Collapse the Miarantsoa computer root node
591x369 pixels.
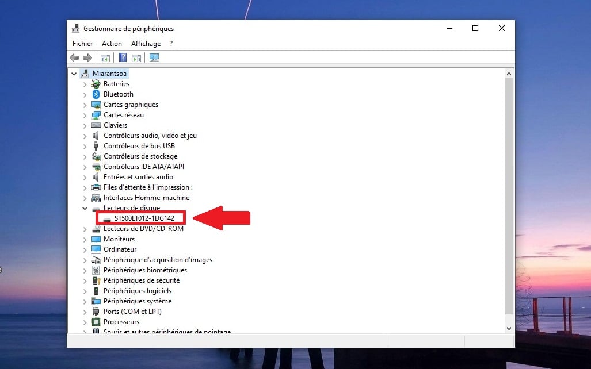(x=74, y=73)
